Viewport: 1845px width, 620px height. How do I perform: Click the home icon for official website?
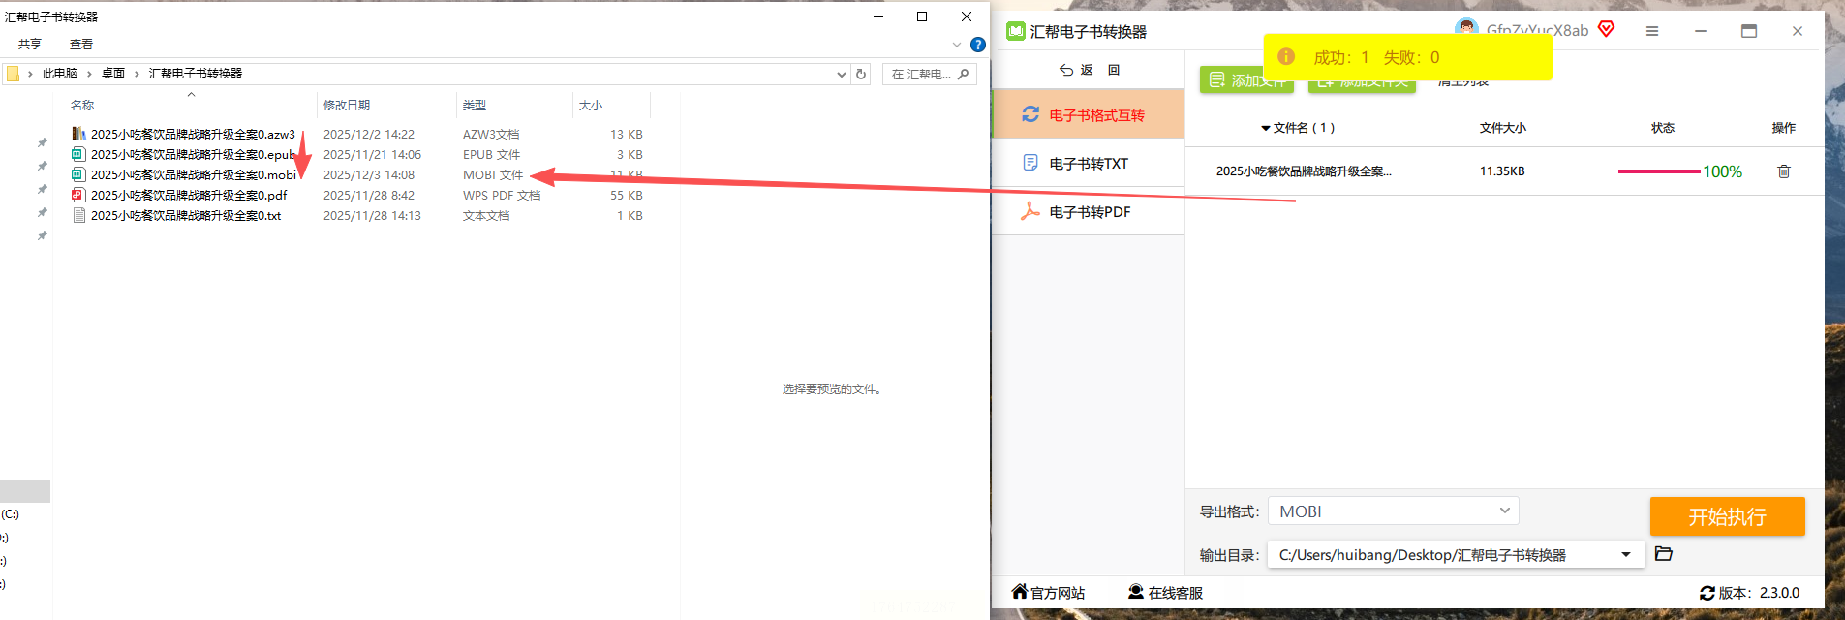click(x=1020, y=591)
